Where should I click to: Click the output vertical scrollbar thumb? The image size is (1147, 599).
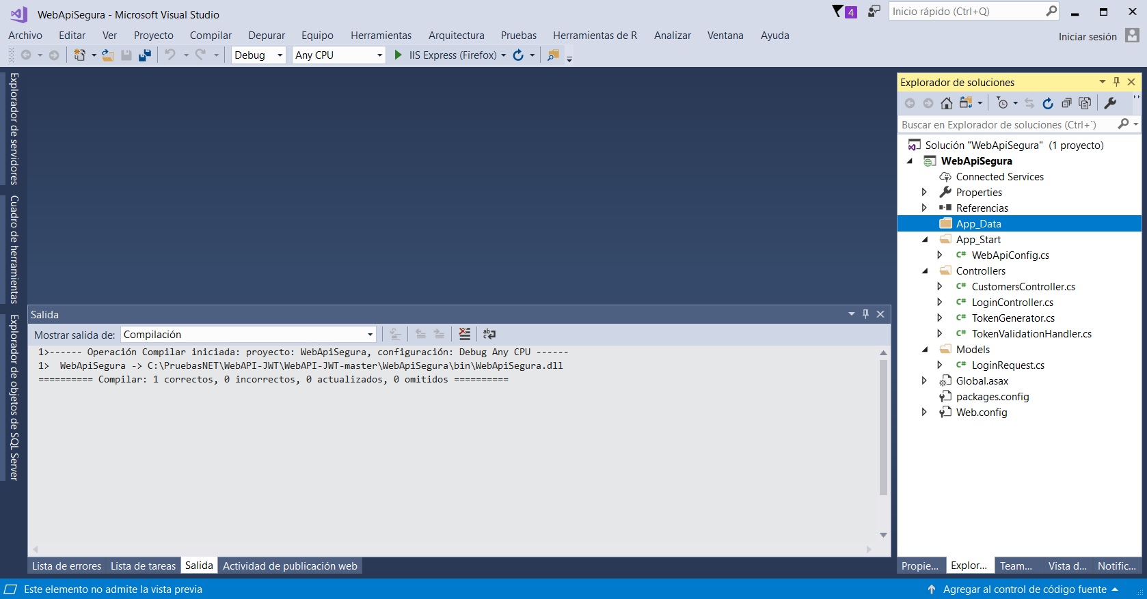(883, 427)
